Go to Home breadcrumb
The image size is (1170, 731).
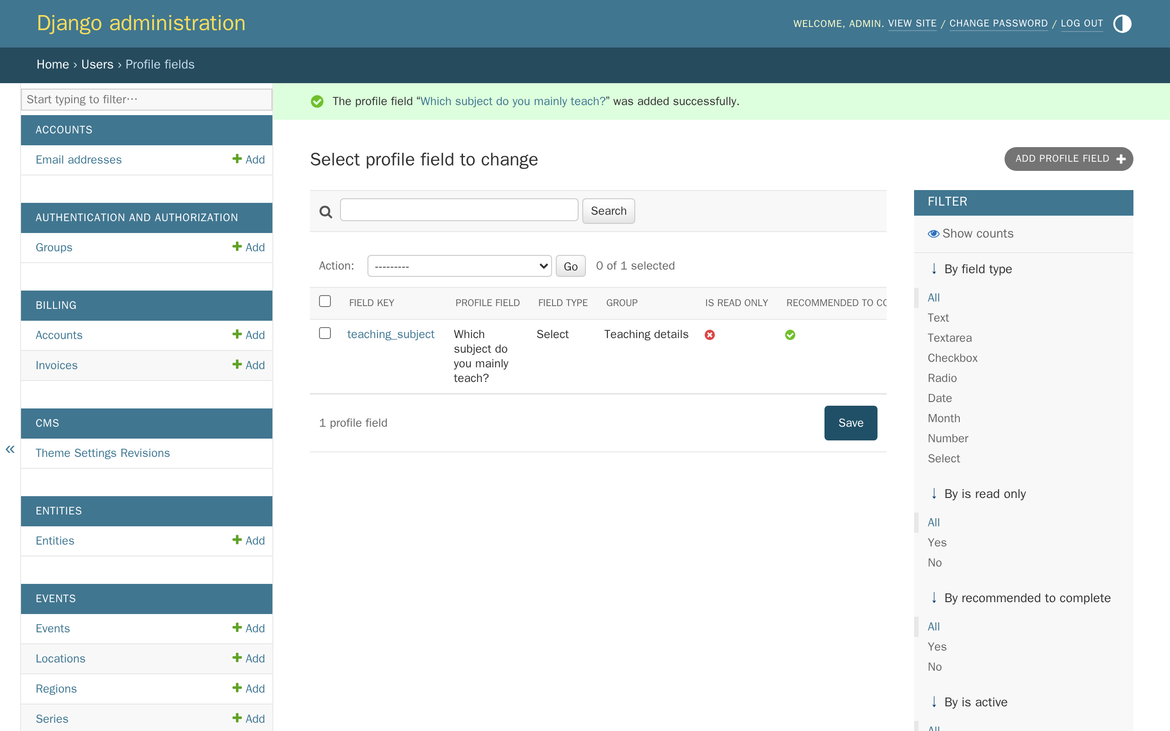[x=53, y=64]
